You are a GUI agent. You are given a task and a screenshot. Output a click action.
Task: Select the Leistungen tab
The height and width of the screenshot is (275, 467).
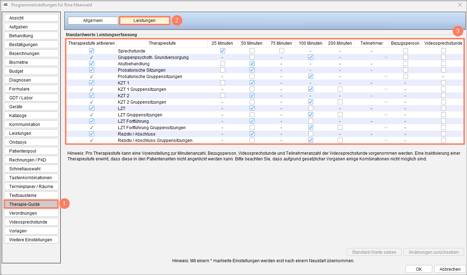[x=145, y=21]
